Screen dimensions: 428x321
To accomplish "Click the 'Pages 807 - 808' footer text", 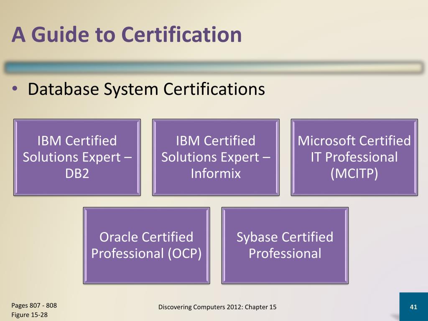I will 34,306.
